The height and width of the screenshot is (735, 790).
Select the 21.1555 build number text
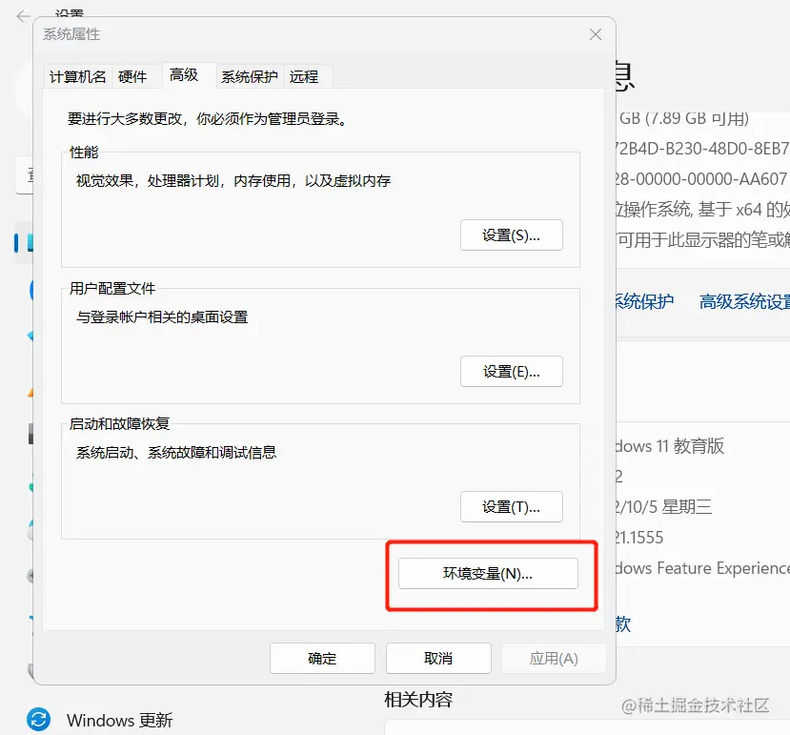point(639,538)
